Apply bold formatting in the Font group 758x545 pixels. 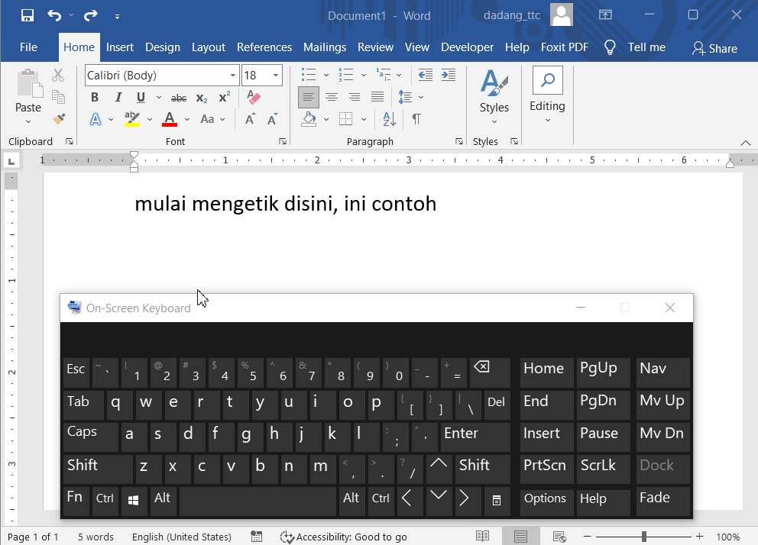[94, 97]
